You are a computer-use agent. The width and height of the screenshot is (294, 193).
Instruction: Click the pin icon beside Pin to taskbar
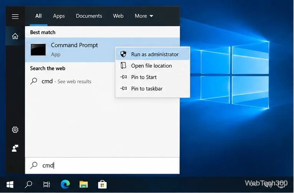point(123,88)
